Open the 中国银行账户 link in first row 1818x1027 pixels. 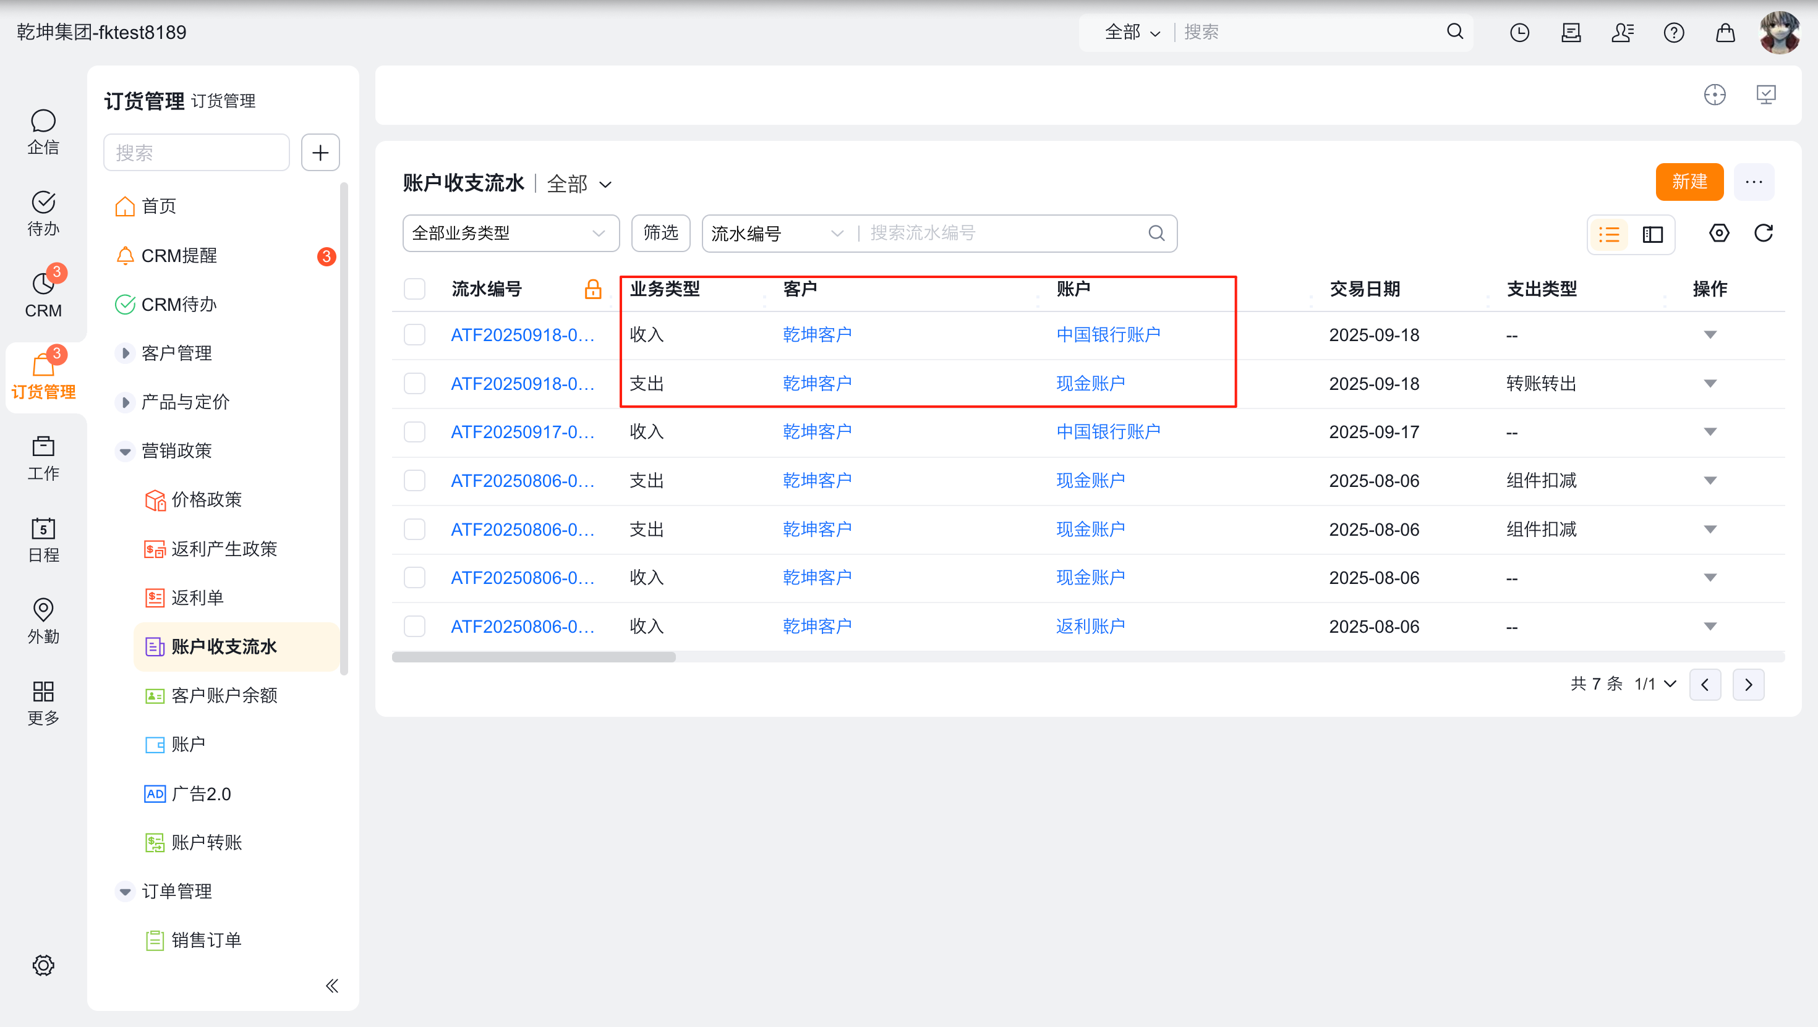click(x=1108, y=334)
